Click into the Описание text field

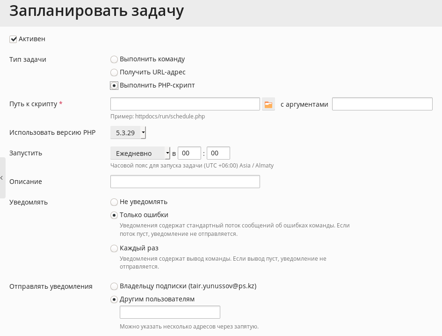[x=185, y=182]
